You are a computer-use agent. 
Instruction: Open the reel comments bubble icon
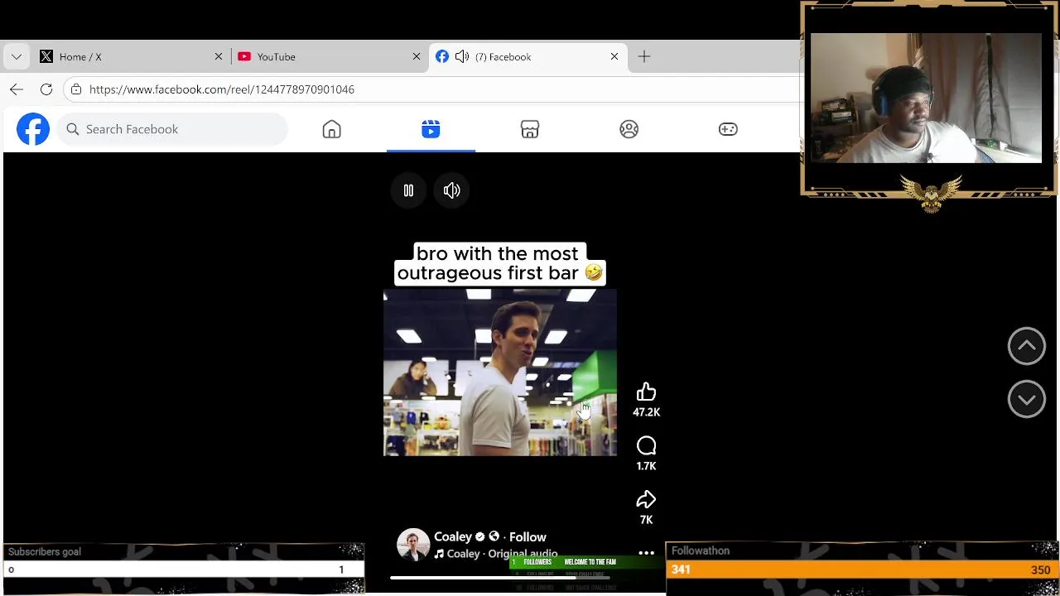(646, 446)
